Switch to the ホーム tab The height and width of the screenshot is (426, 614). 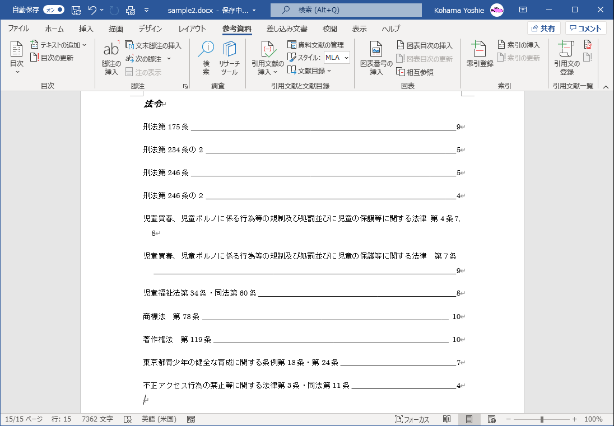pyautogui.click(x=54, y=29)
